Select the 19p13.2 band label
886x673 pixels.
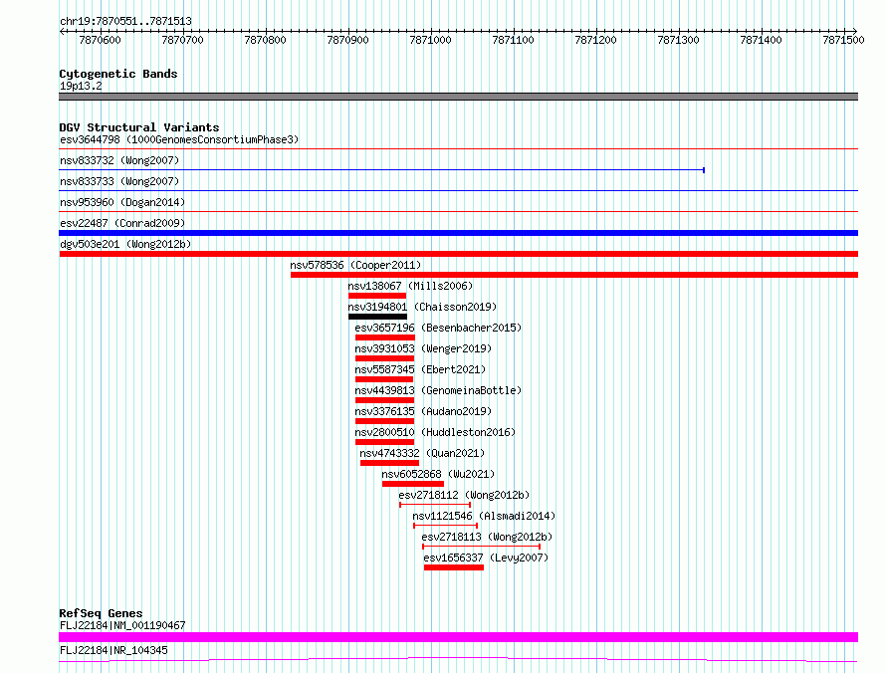81,86
